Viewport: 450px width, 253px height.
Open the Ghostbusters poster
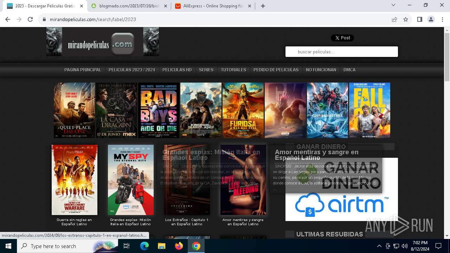click(x=327, y=110)
